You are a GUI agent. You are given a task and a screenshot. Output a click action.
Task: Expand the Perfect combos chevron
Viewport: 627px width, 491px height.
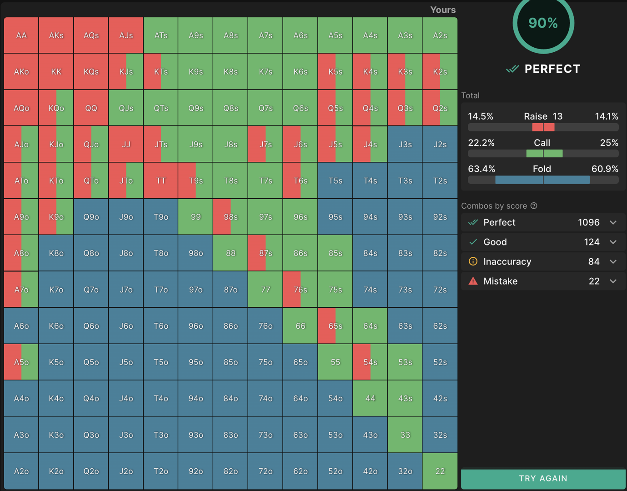click(x=613, y=222)
